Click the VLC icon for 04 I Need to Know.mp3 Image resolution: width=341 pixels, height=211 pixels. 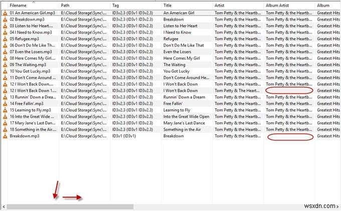(5, 33)
